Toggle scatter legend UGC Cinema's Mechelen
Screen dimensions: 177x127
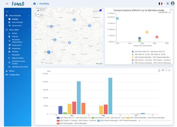coord(151,57)
